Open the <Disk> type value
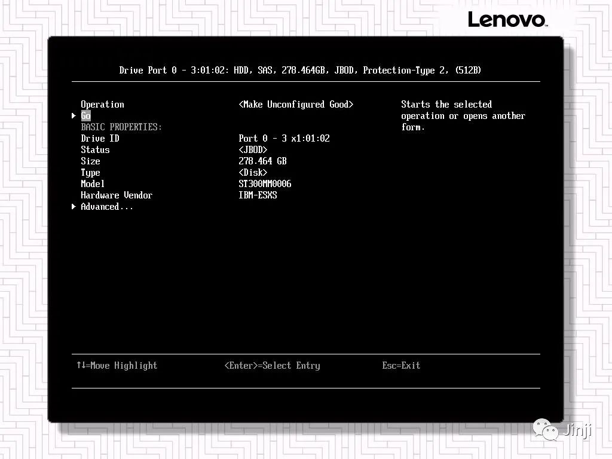This screenshot has width=612, height=459. click(x=253, y=172)
